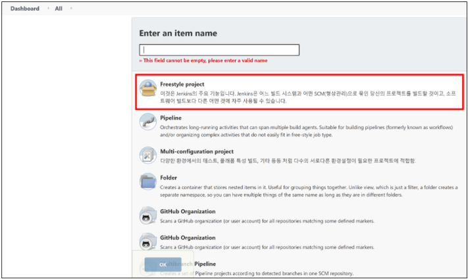Click the Multi-configuration project icon
Viewport: 468px width, 279px height.
(148, 155)
